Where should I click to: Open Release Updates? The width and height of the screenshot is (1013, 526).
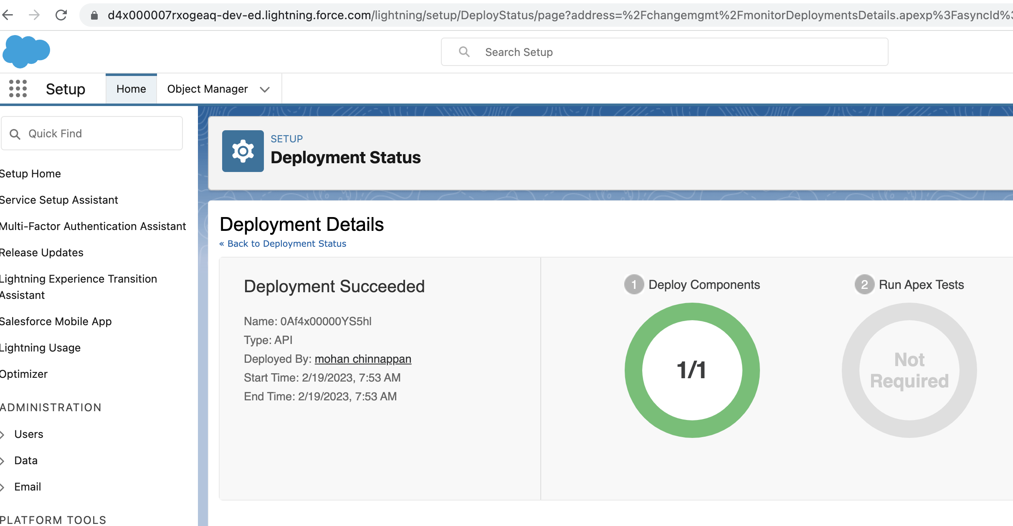tap(42, 253)
